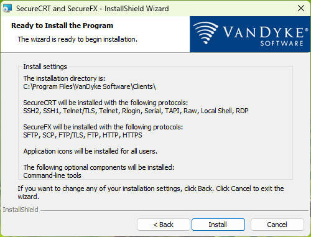Image resolution: width=311 pixels, height=237 pixels.
Task: Click 'The installation directory is:' label
Action: point(64,78)
